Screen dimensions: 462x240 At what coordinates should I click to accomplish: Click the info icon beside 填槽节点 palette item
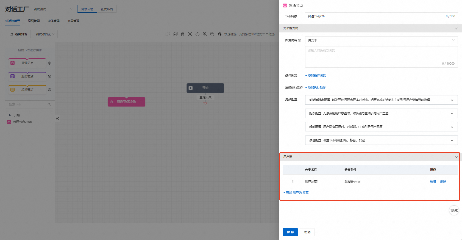coord(49,90)
